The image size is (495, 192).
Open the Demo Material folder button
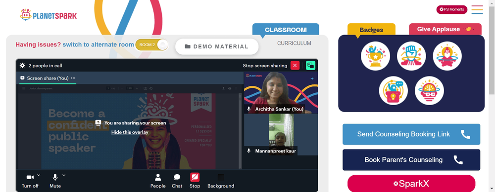(217, 46)
